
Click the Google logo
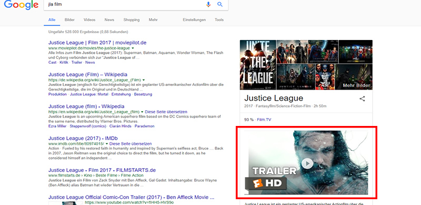(21, 5)
